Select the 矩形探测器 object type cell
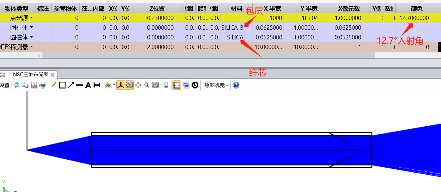The width and height of the screenshot is (441, 192). [17, 47]
